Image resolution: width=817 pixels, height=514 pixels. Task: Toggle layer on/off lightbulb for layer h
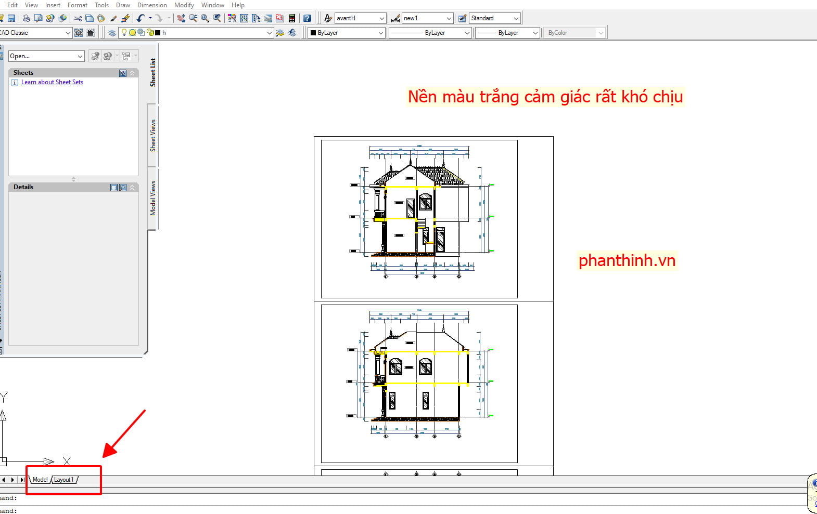[124, 32]
